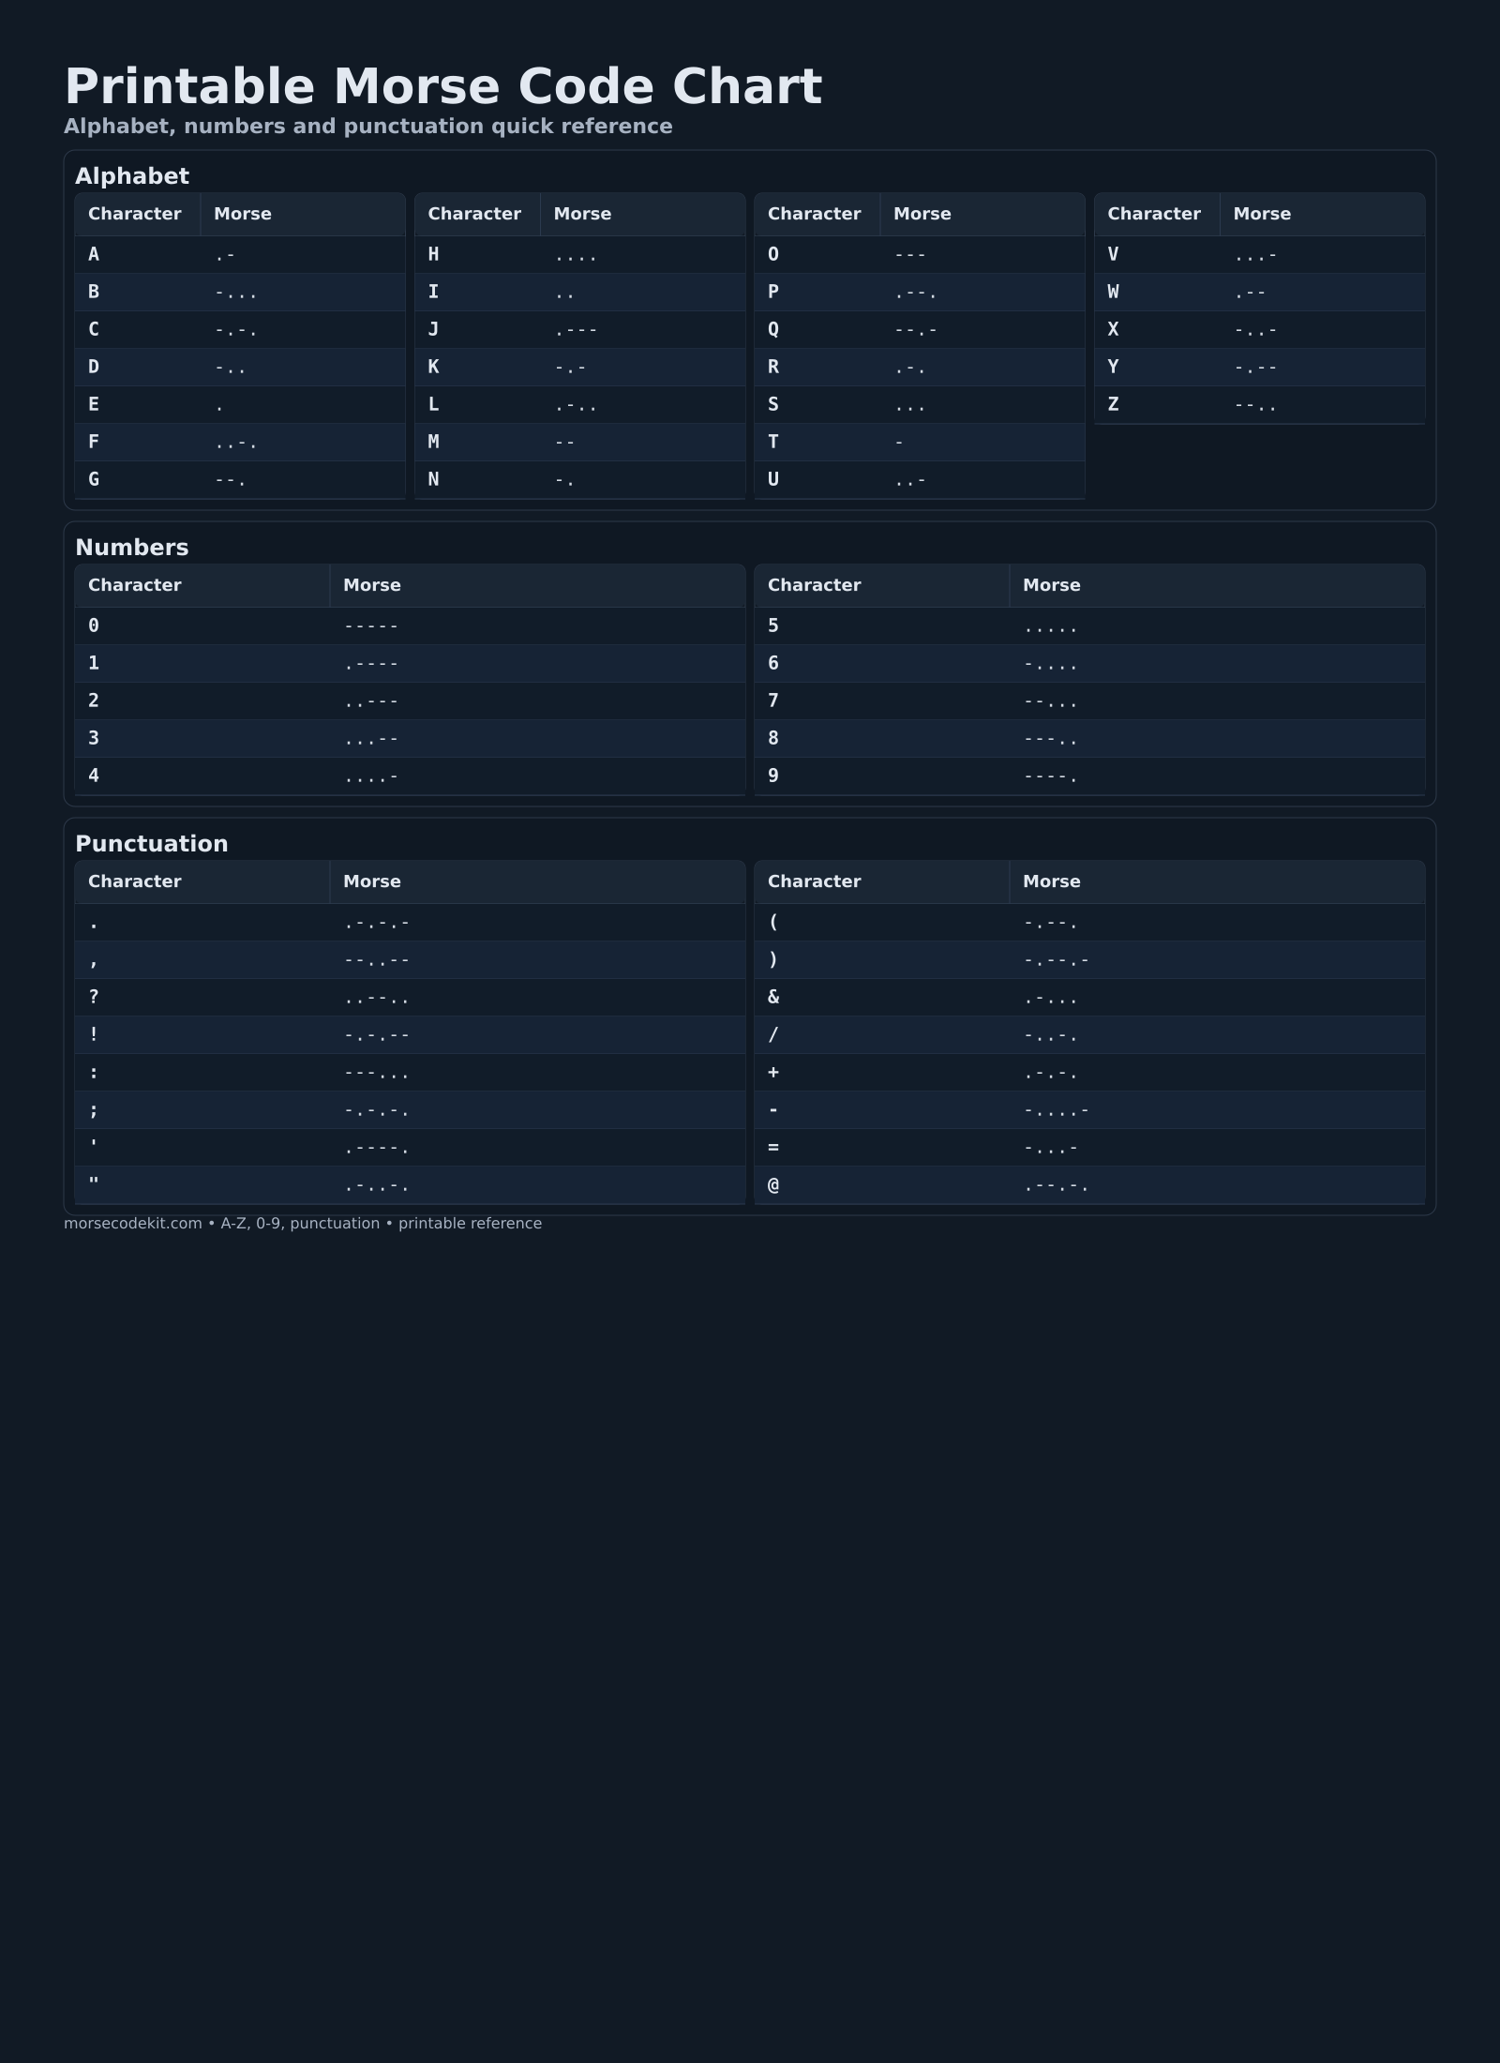This screenshot has height=2063, width=1500.
Task: Click the subtitle about alphabet, numbers and punctuation
Action: [x=367, y=127]
